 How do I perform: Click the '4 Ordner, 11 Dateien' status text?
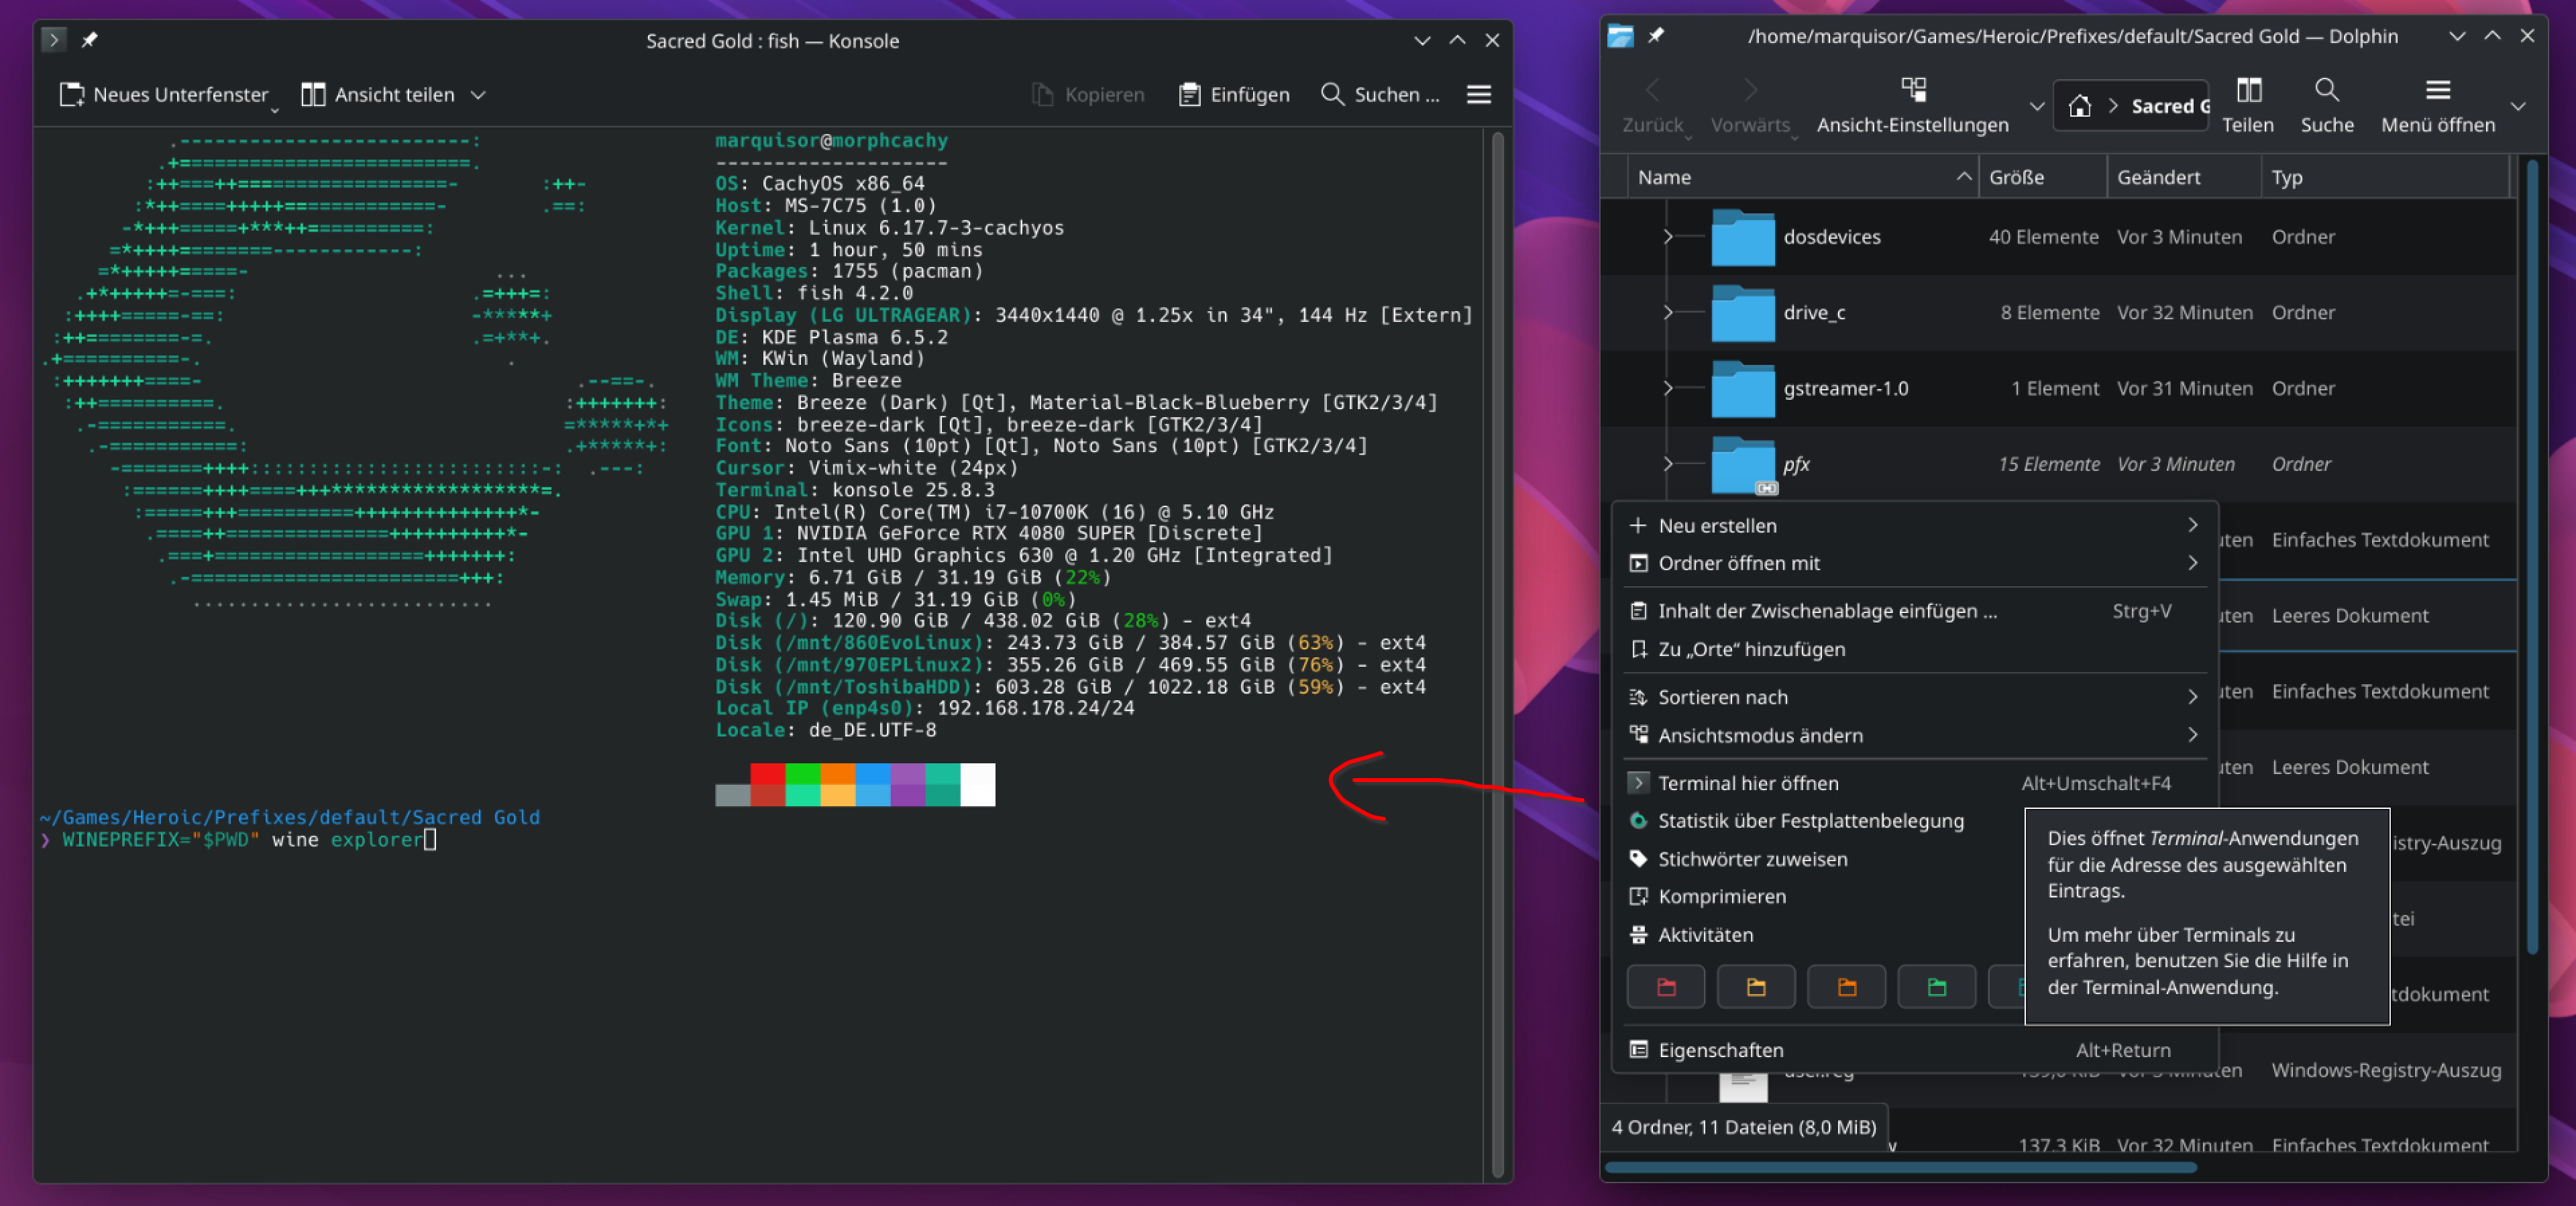tap(1743, 1128)
